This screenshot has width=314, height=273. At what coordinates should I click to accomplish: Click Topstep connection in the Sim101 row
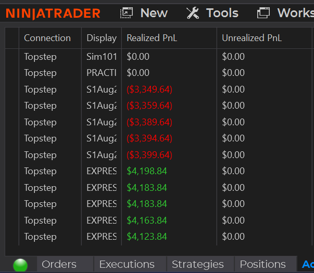40,57
